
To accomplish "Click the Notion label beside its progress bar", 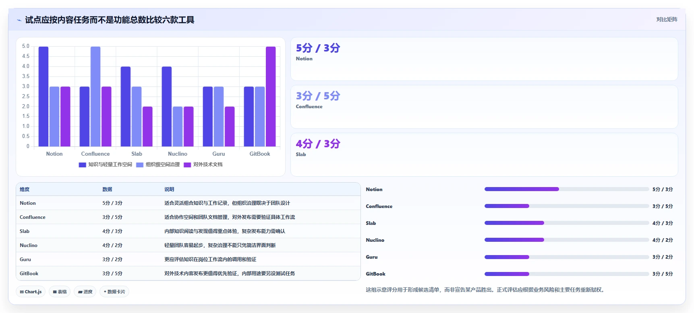I will pyautogui.click(x=374, y=189).
